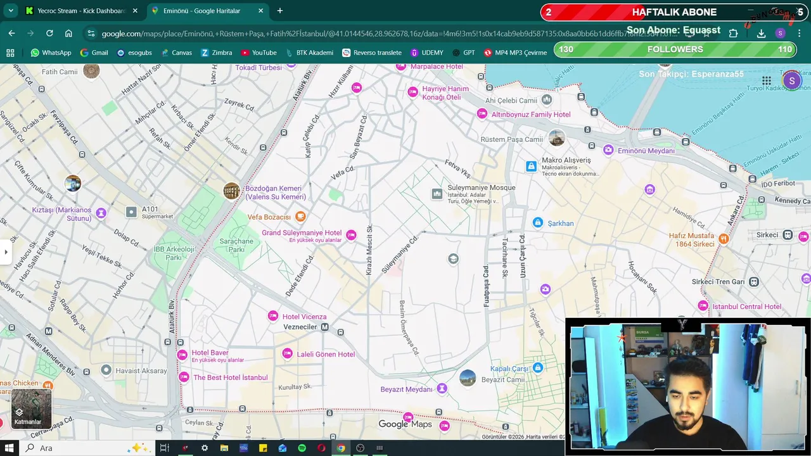This screenshot has height=456, width=811.
Task: Click the Hafız Mustafa 1864 Sirkeci marker
Action: click(x=724, y=239)
